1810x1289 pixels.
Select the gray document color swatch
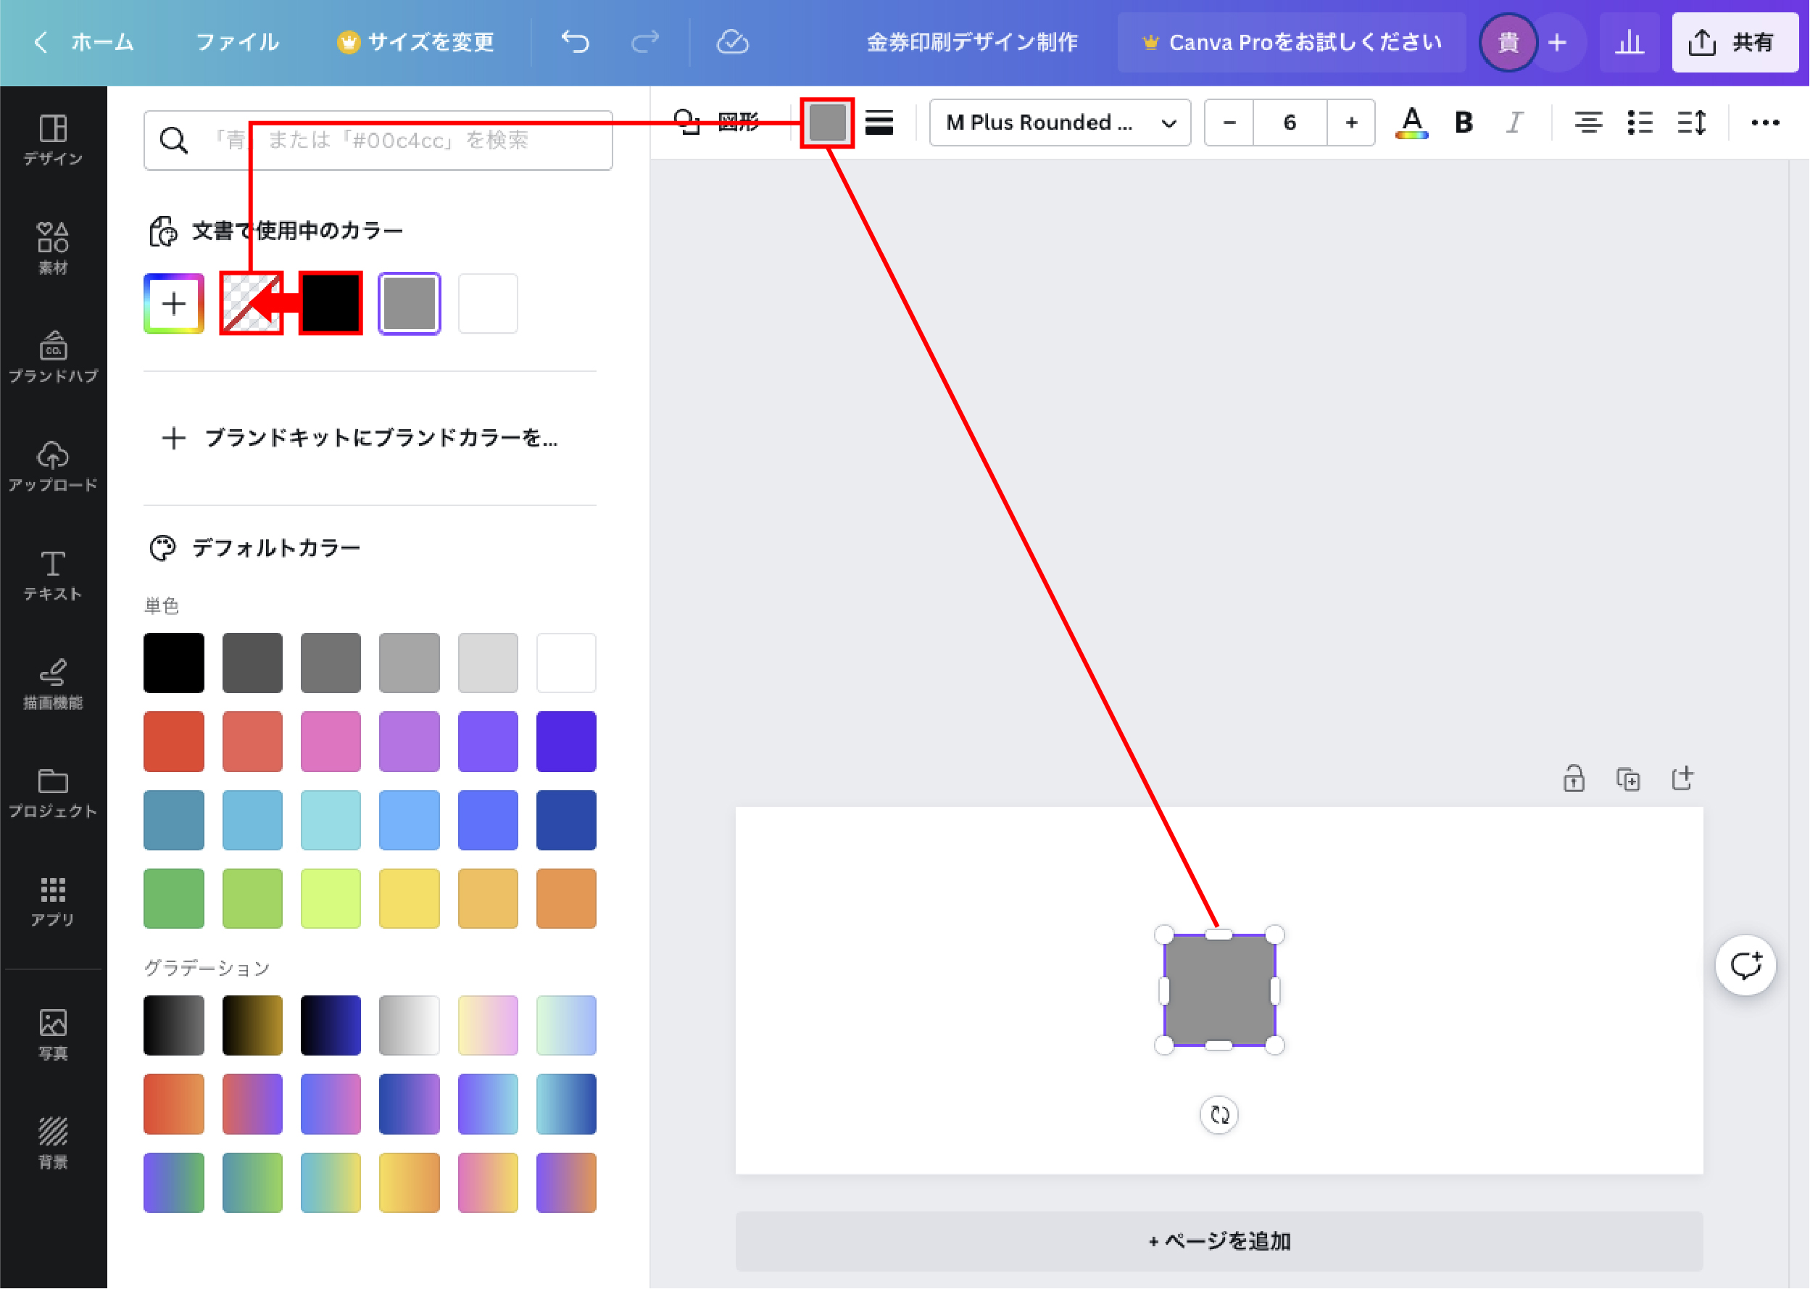coord(410,303)
